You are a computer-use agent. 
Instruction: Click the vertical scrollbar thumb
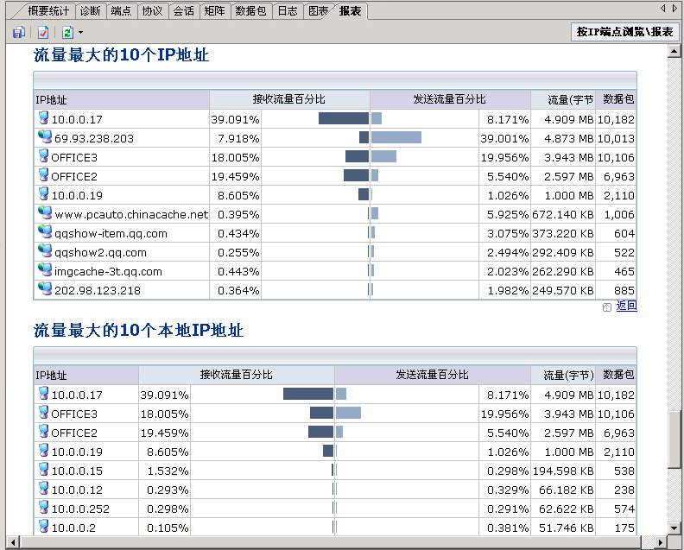pyautogui.click(x=674, y=439)
